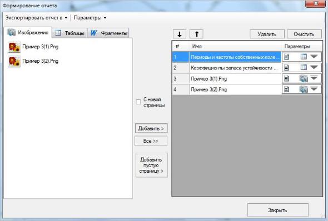Image resolution: width=328 pixels, height=221 pixels.
Task: Click row number 3 cell
Action: [x=181, y=79]
